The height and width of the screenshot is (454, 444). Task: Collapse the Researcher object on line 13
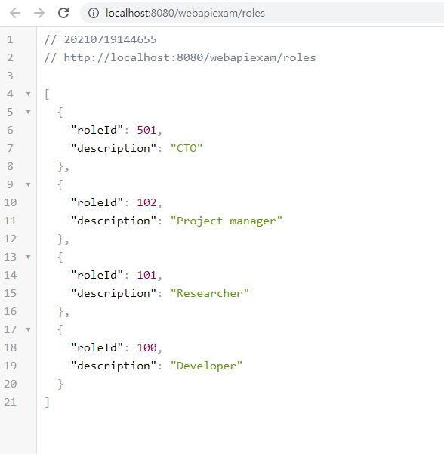click(x=29, y=257)
